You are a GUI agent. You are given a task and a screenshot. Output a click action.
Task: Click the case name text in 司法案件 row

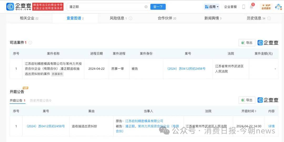point(53,69)
